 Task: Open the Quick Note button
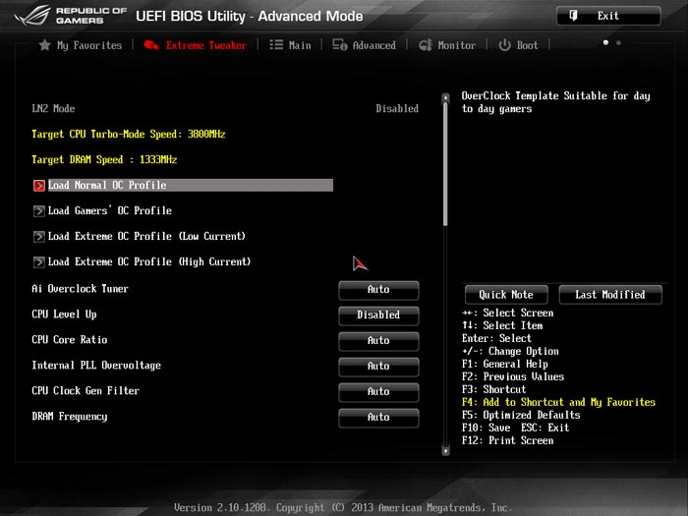point(506,295)
